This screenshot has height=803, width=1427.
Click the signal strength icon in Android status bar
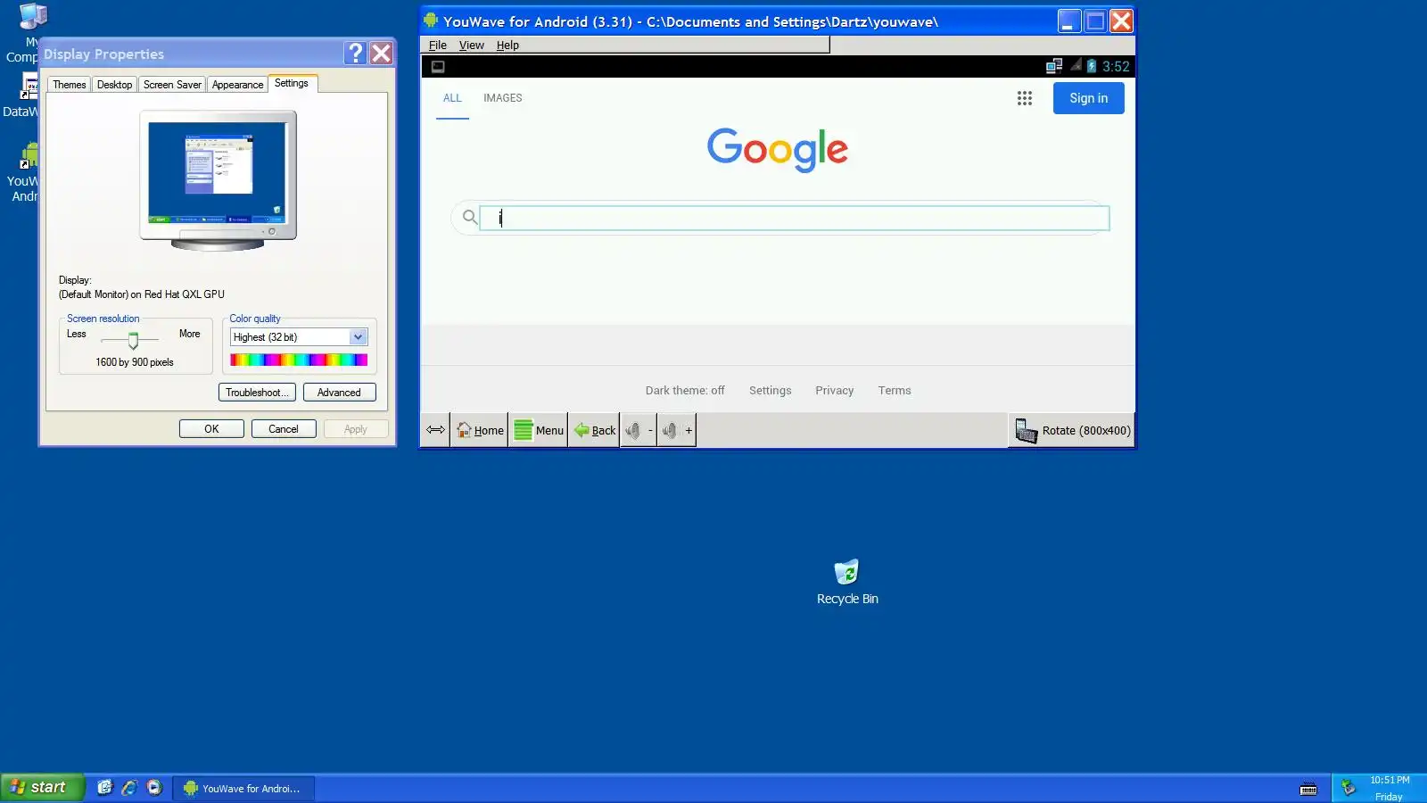(1076, 65)
